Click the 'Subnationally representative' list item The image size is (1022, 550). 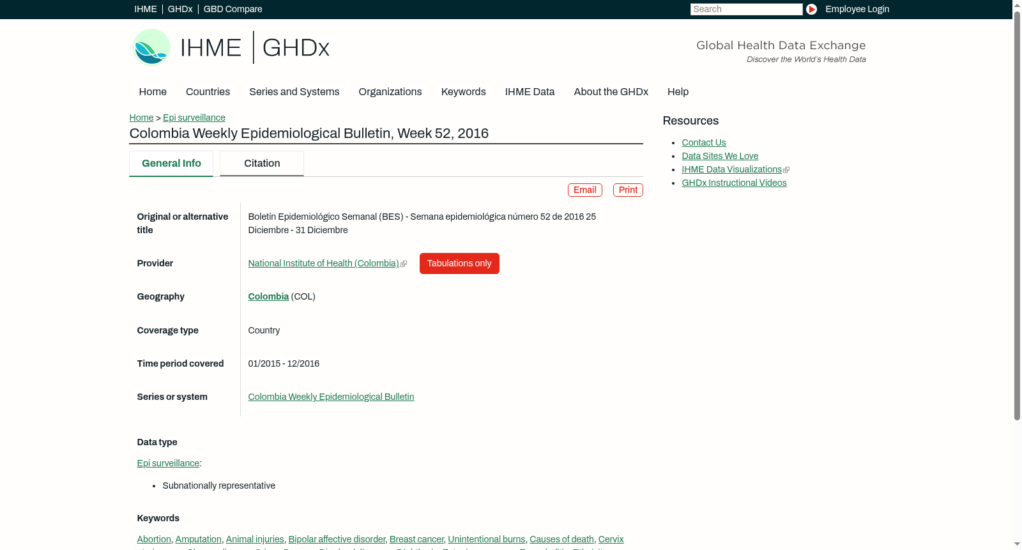point(219,485)
